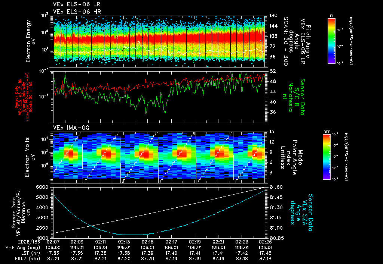Click the red 'Energy Intensity' axis label
The width and height of the screenshot is (383, 264).
coord(24,97)
